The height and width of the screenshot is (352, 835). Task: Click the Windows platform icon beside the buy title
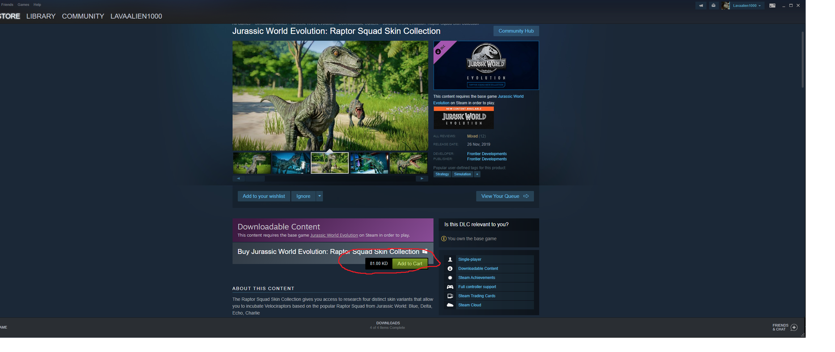click(425, 251)
